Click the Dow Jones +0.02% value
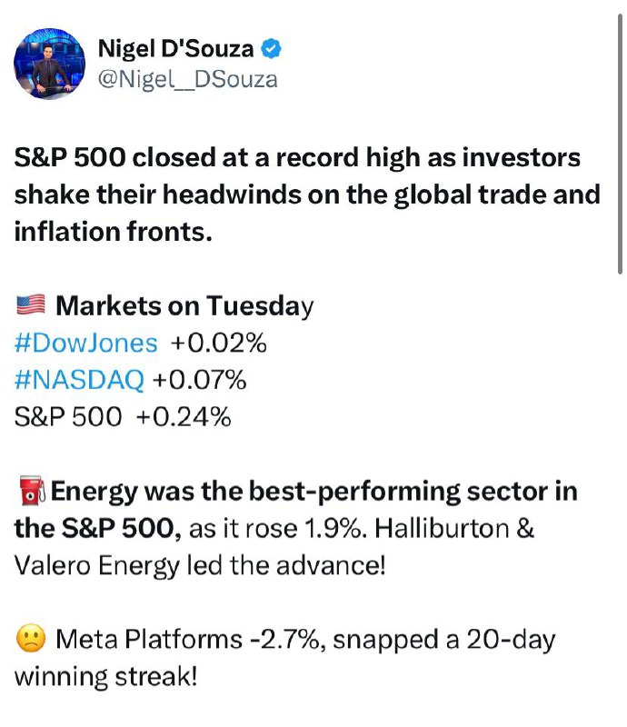 tap(218, 344)
